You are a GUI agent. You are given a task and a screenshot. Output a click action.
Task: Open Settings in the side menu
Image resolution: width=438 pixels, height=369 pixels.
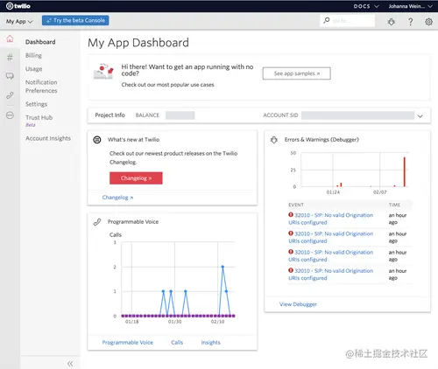(x=36, y=104)
